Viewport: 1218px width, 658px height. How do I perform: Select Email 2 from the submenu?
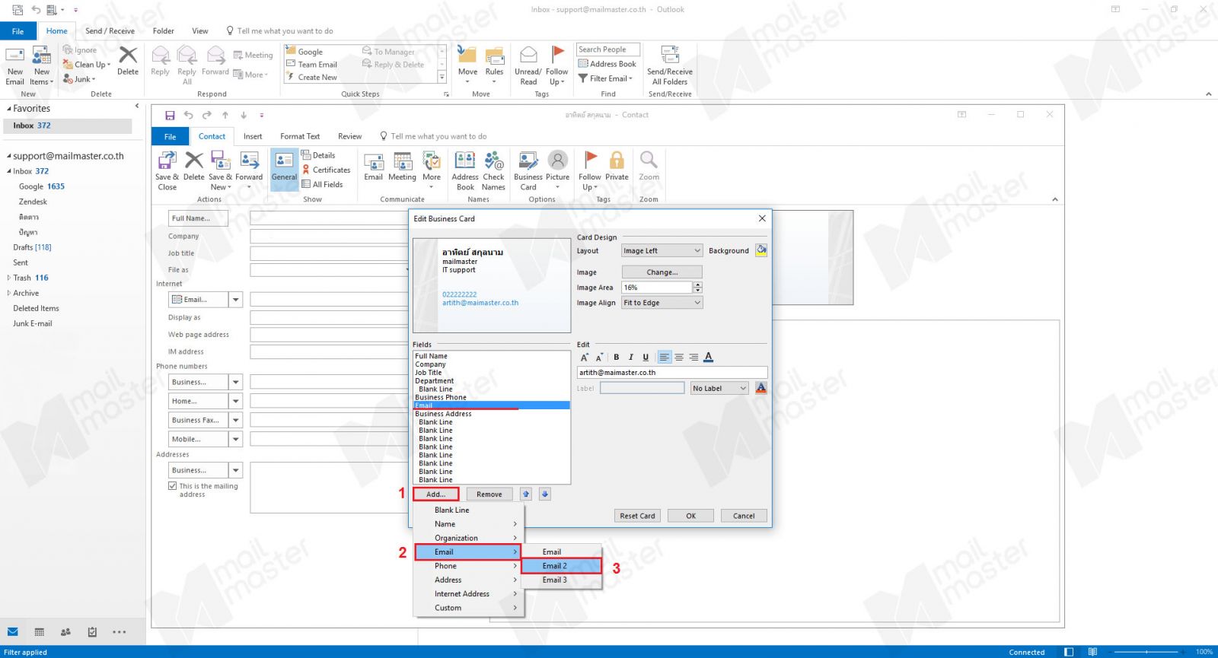[x=561, y=566]
